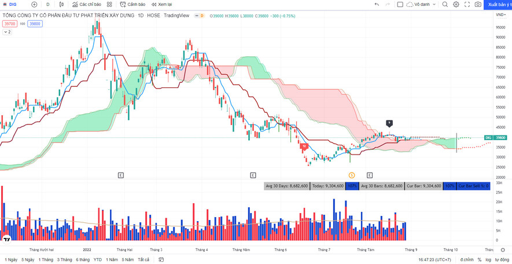Viewport: 512px width, 264px height.
Task: Enter fullscreen mode
Action: [467, 4]
